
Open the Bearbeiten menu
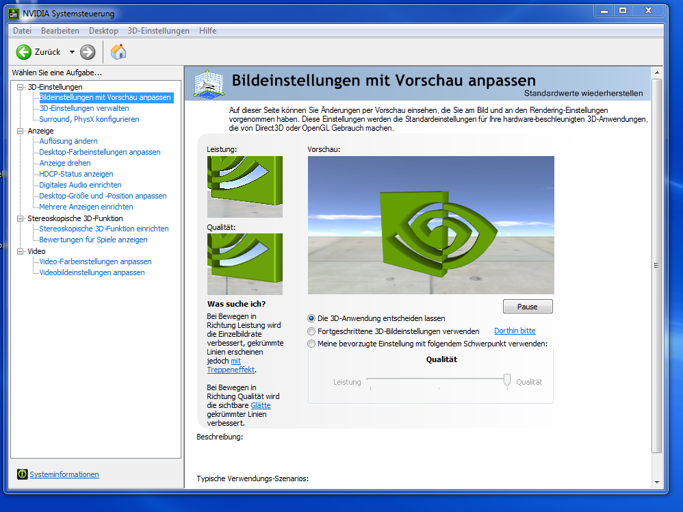coord(60,31)
